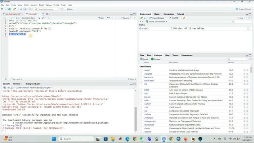Click the workspace panes layout icon

click(x=62, y=9)
